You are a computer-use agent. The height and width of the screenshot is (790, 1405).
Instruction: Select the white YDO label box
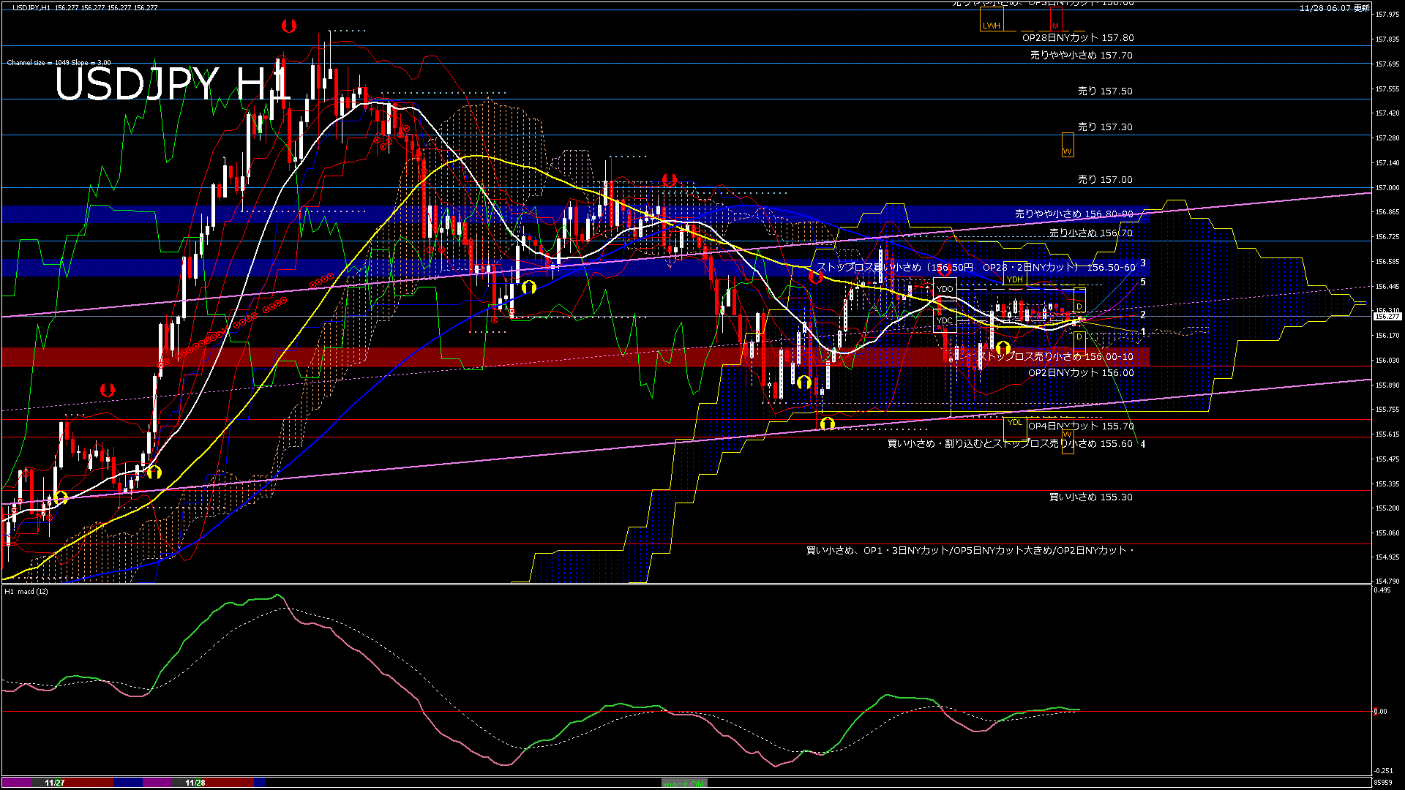pyautogui.click(x=945, y=289)
